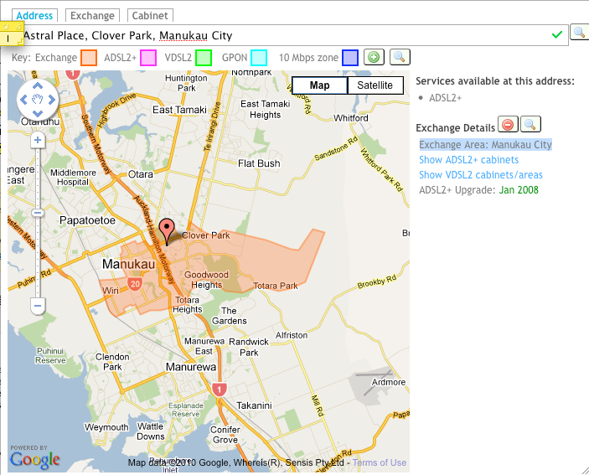The image size is (589, 475).
Task: Pan the map up
Action: 38,86
